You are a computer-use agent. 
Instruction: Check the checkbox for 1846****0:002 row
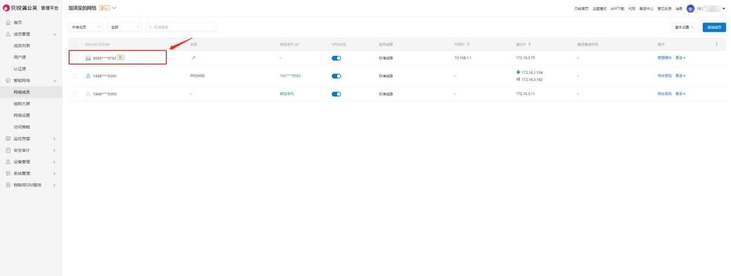pyautogui.click(x=75, y=94)
